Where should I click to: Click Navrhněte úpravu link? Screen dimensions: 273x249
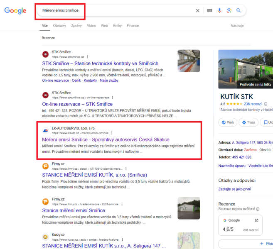click(x=232, y=166)
